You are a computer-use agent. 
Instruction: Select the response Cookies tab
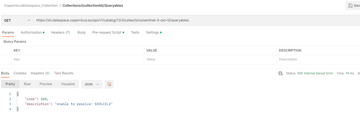[x=20, y=73]
